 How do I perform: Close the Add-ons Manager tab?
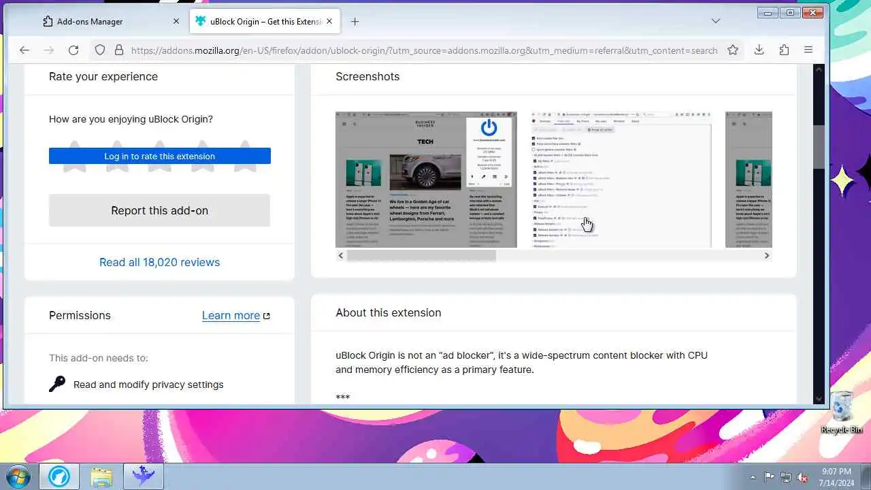tap(176, 21)
